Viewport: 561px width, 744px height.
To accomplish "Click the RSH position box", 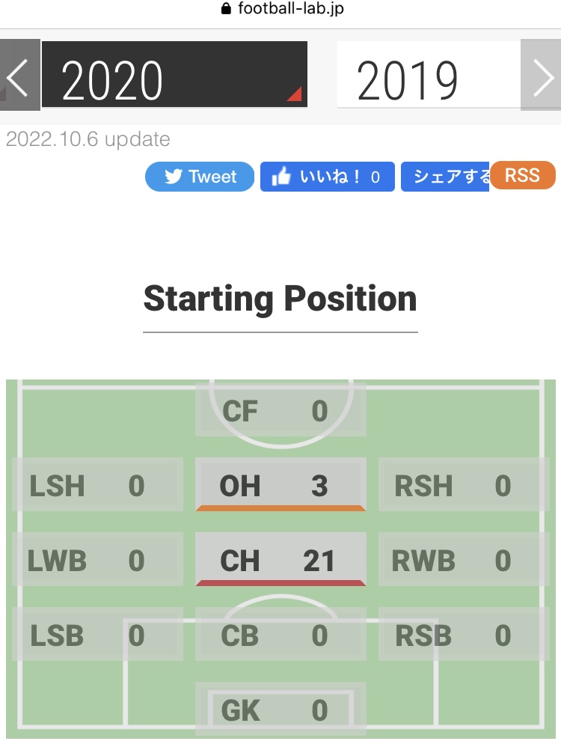I will pyautogui.click(x=464, y=484).
